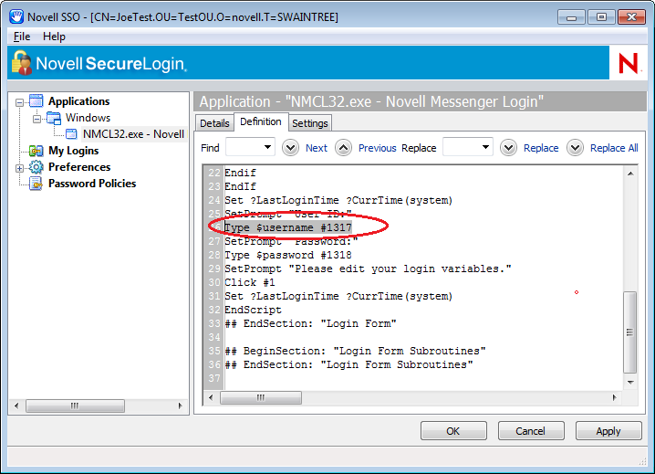Click the Applications folder icon in tree
Image resolution: width=655 pixels, height=474 pixels.
(36, 101)
